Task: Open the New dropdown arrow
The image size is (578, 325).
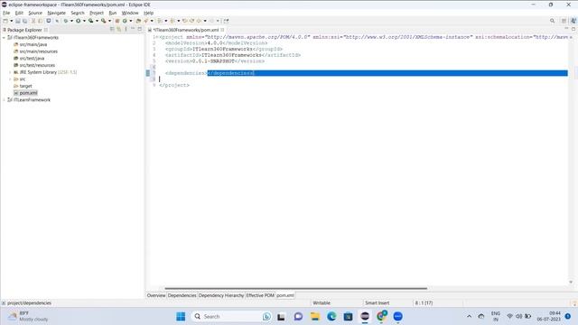Action: (12, 21)
